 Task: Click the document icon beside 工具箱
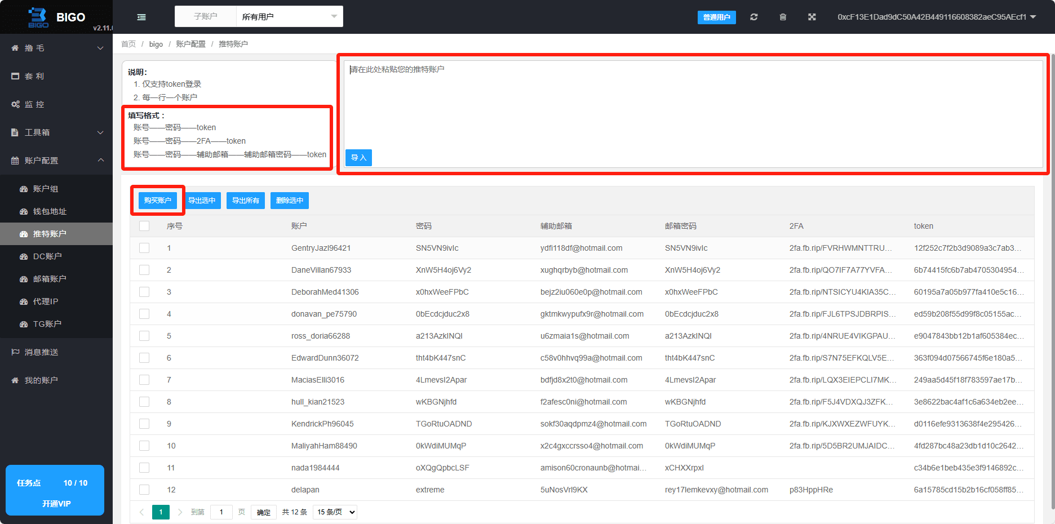point(15,132)
